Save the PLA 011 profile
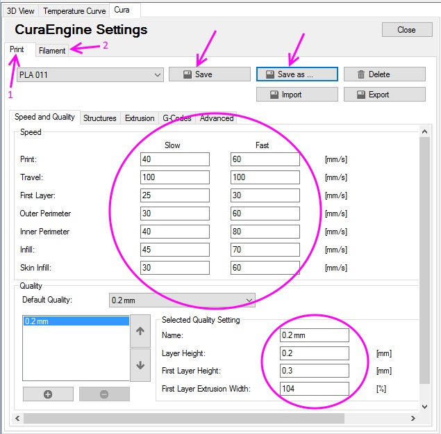 pos(209,74)
